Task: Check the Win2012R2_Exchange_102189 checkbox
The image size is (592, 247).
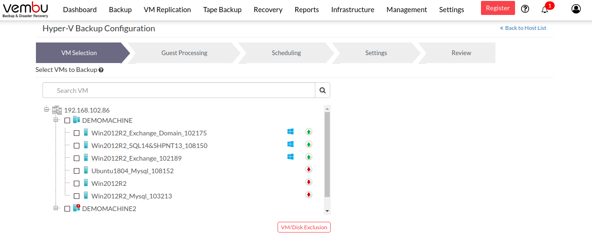Action: click(x=77, y=158)
